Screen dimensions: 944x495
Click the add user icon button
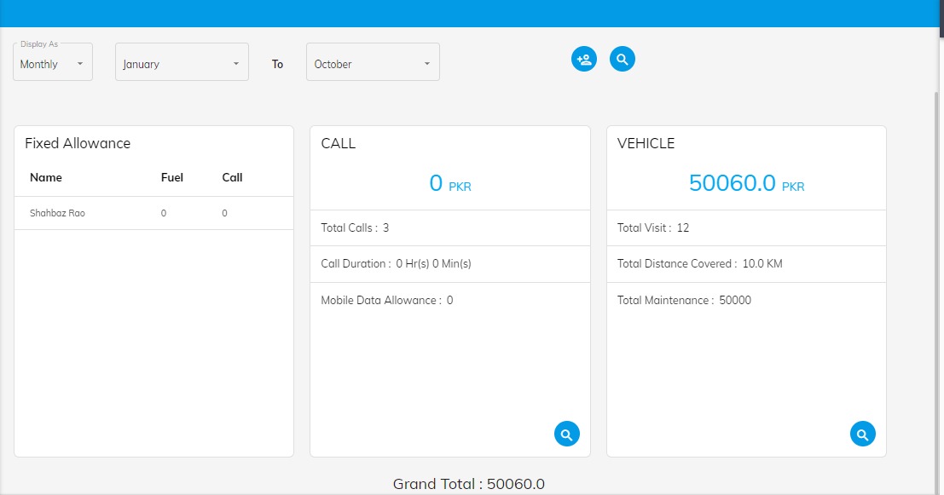(584, 59)
